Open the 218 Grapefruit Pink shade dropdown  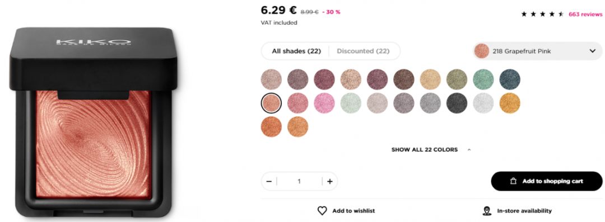(x=537, y=51)
